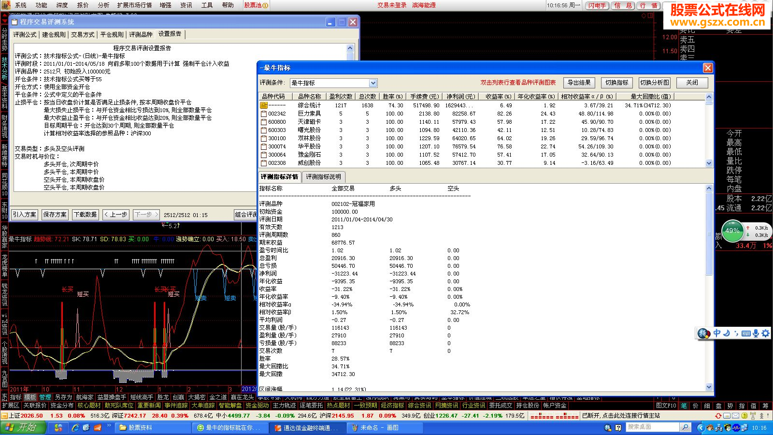Screen dimensions: 773x435
Task: Toggle the 盘 panel button
Action: [x=718, y=406]
